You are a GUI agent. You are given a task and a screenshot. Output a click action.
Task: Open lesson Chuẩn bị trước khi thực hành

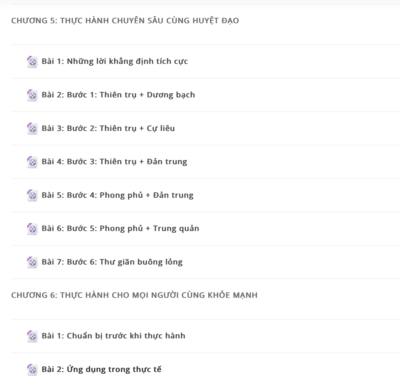tap(113, 336)
